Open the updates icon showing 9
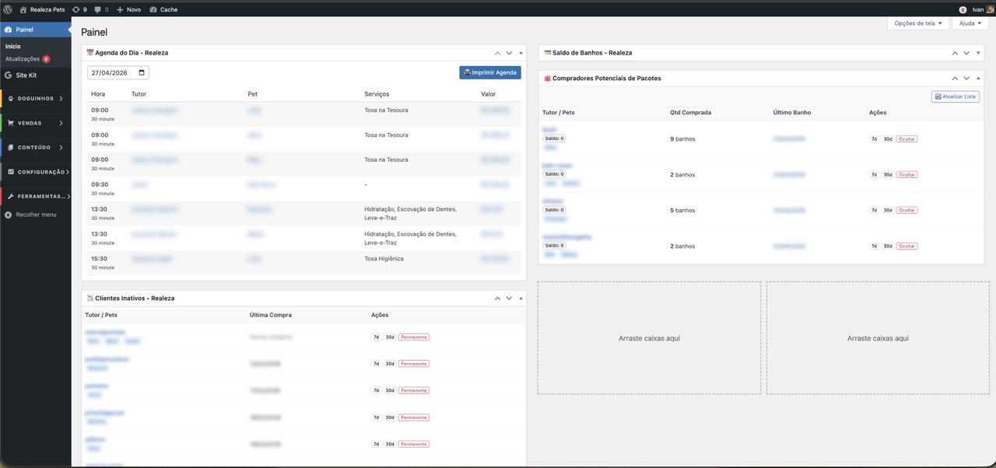 click(x=76, y=9)
